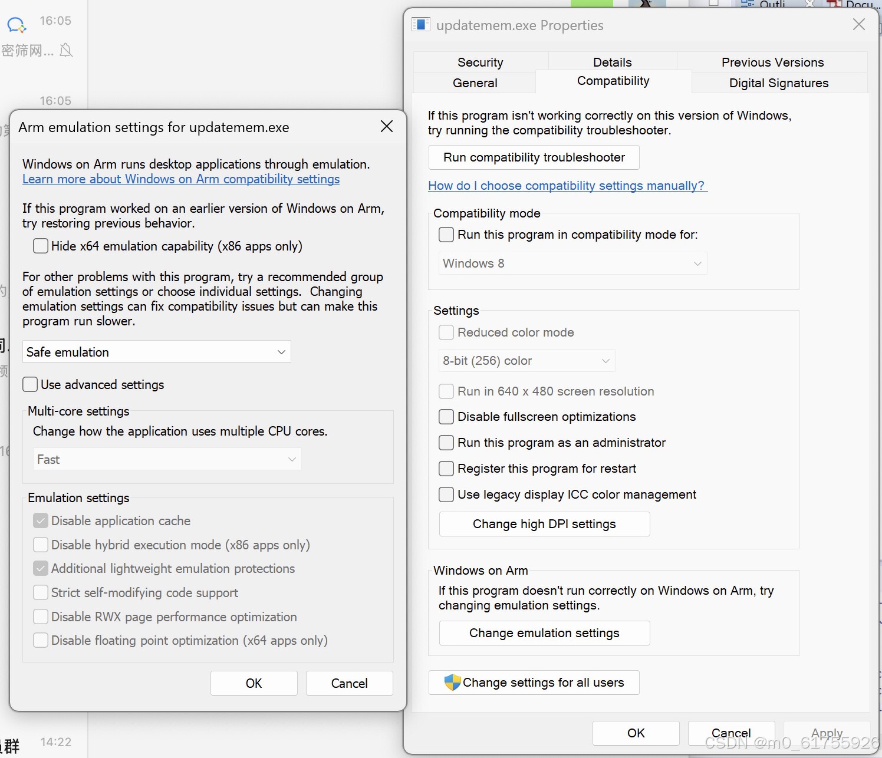The width and height of the screenshot is (882, 758).
Task: Switch to the Previous Versions tab
Action: point(772,62)
